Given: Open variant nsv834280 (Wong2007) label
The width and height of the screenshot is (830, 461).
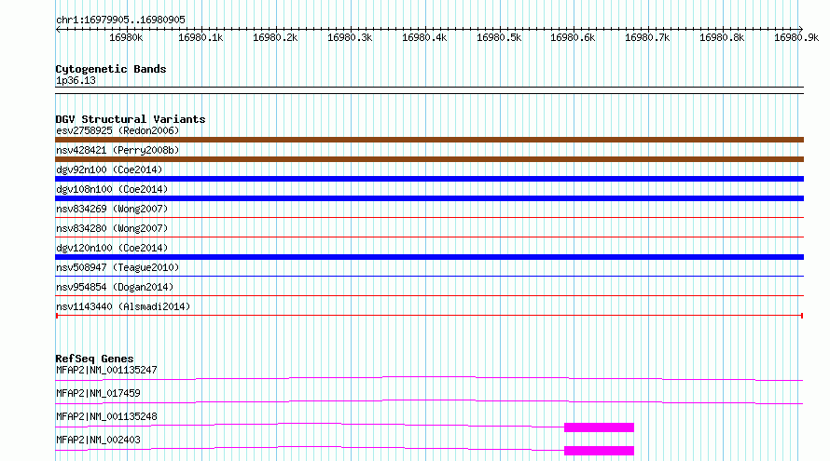Looking at the screenshot, I should click(x=112, y=228).
